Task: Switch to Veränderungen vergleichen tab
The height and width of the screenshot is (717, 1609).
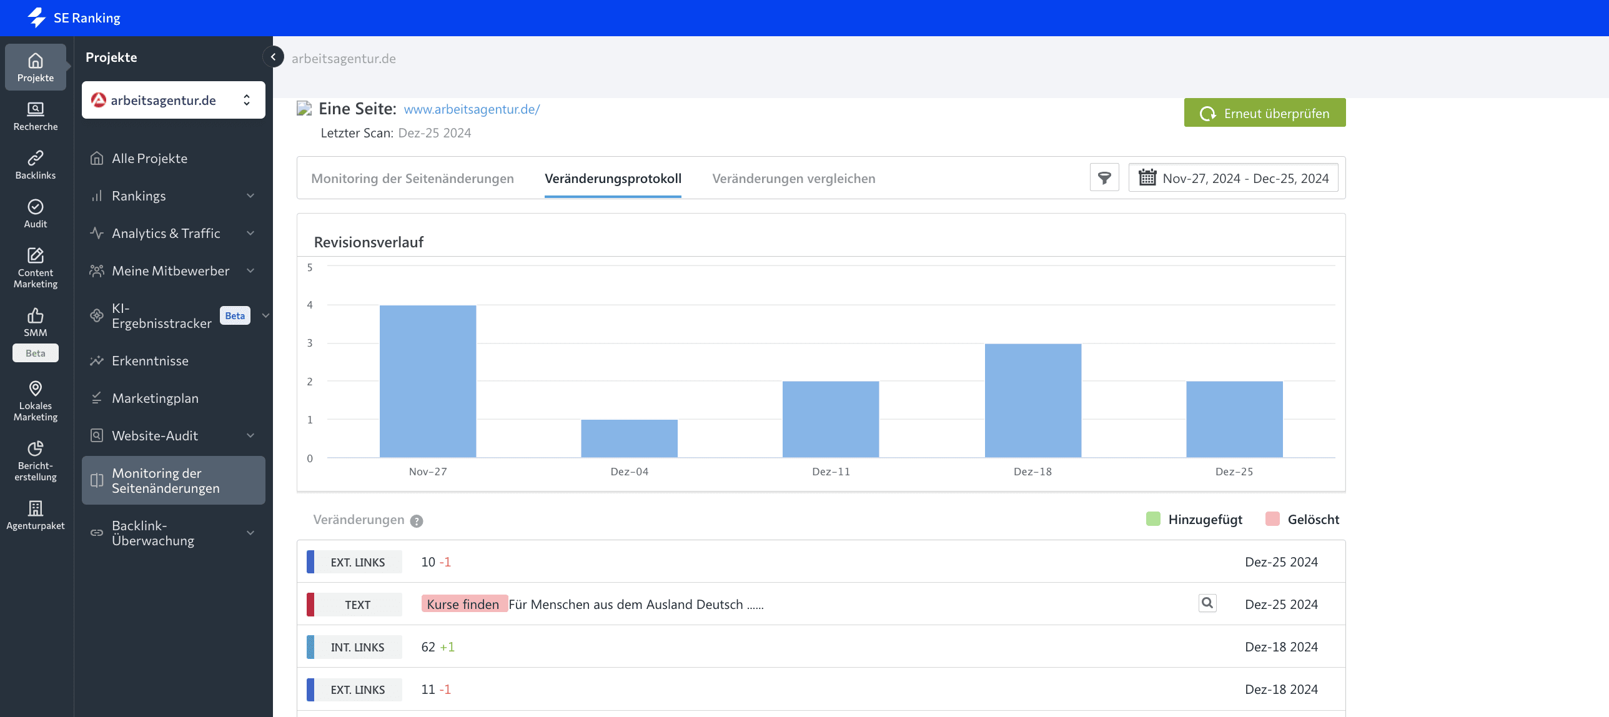Action: (793, 179)
